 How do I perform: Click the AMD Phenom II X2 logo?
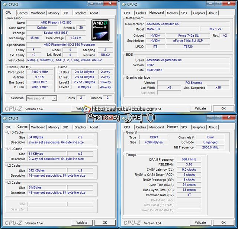click(x=100, y=30)
